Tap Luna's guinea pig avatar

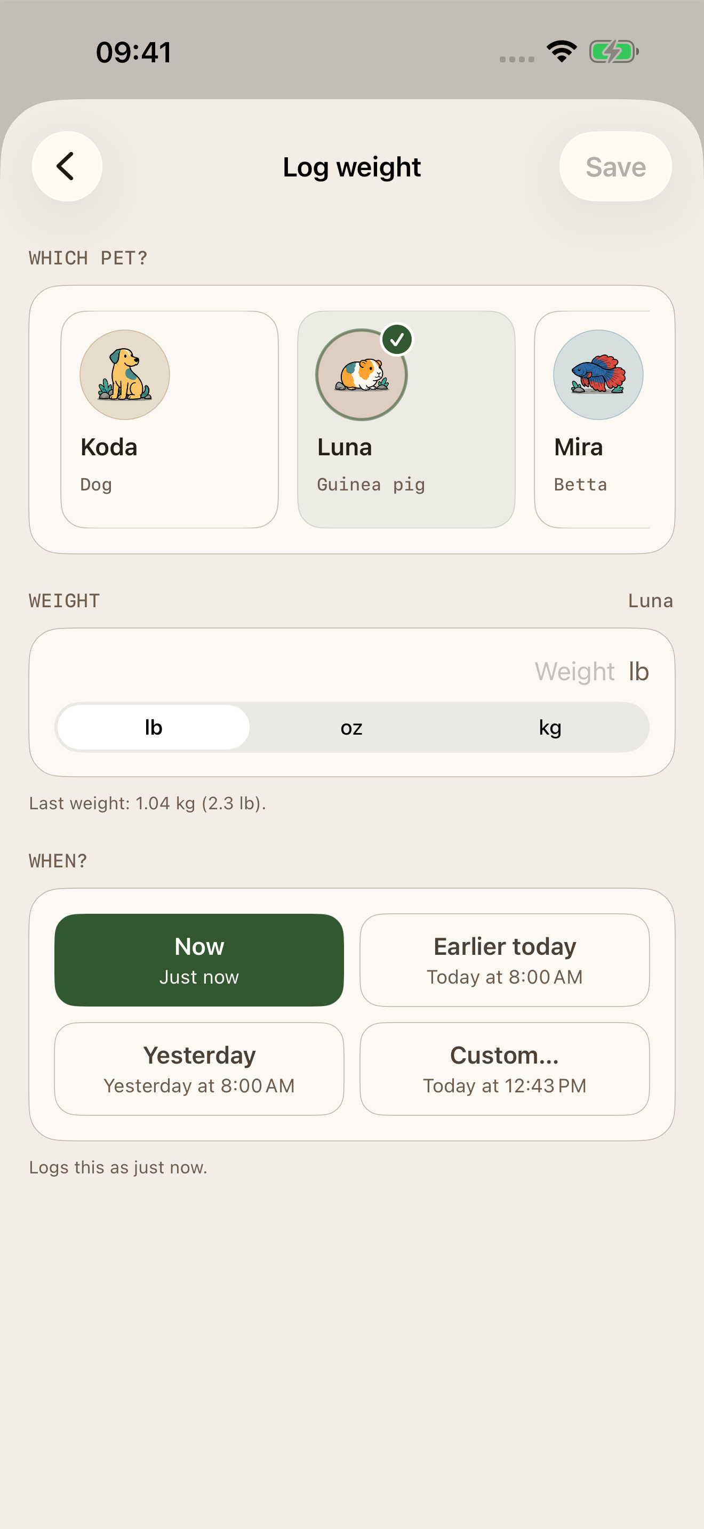pyautogui.click(x=361, y=375)
